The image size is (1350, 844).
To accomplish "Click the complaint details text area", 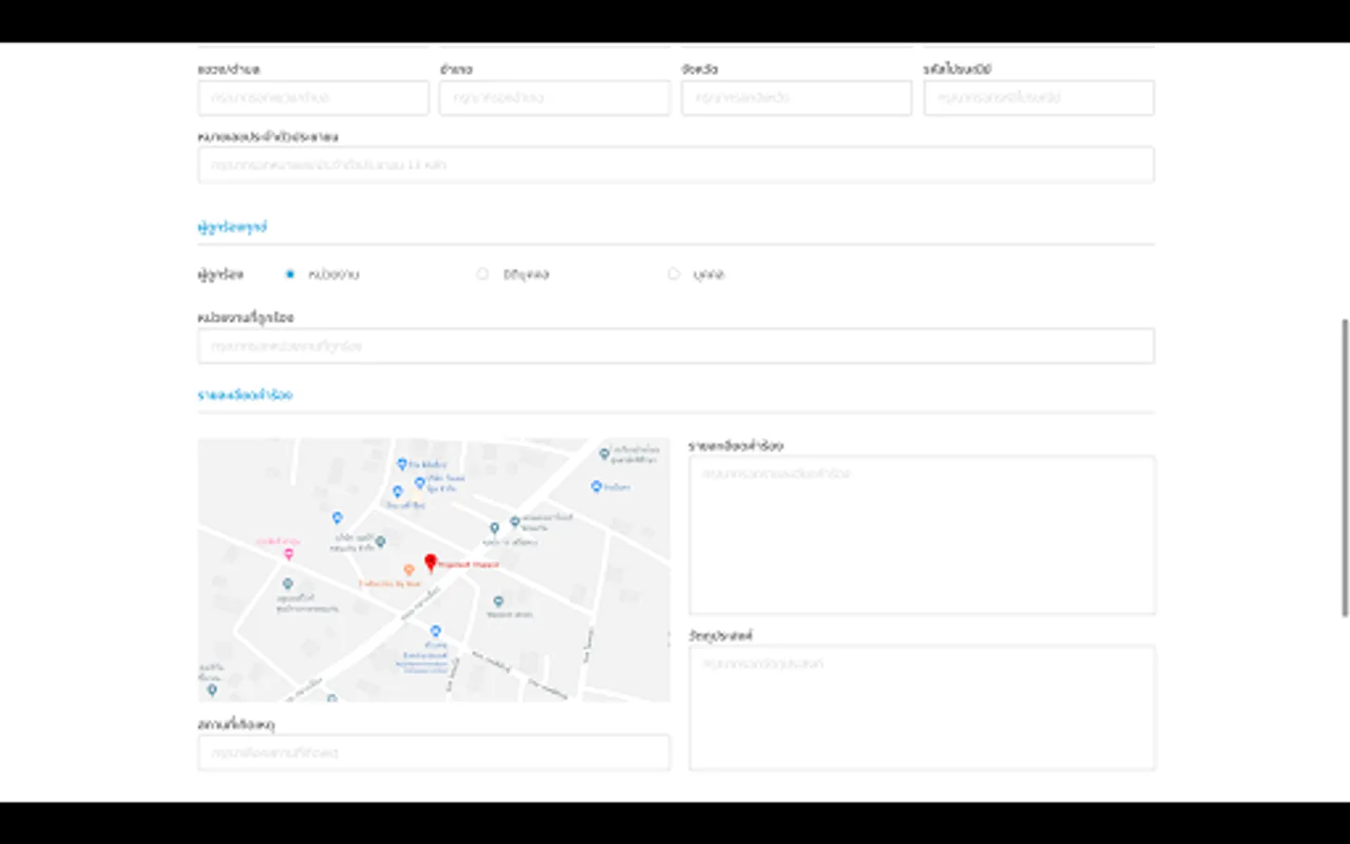I will click(x=922, y=535).
